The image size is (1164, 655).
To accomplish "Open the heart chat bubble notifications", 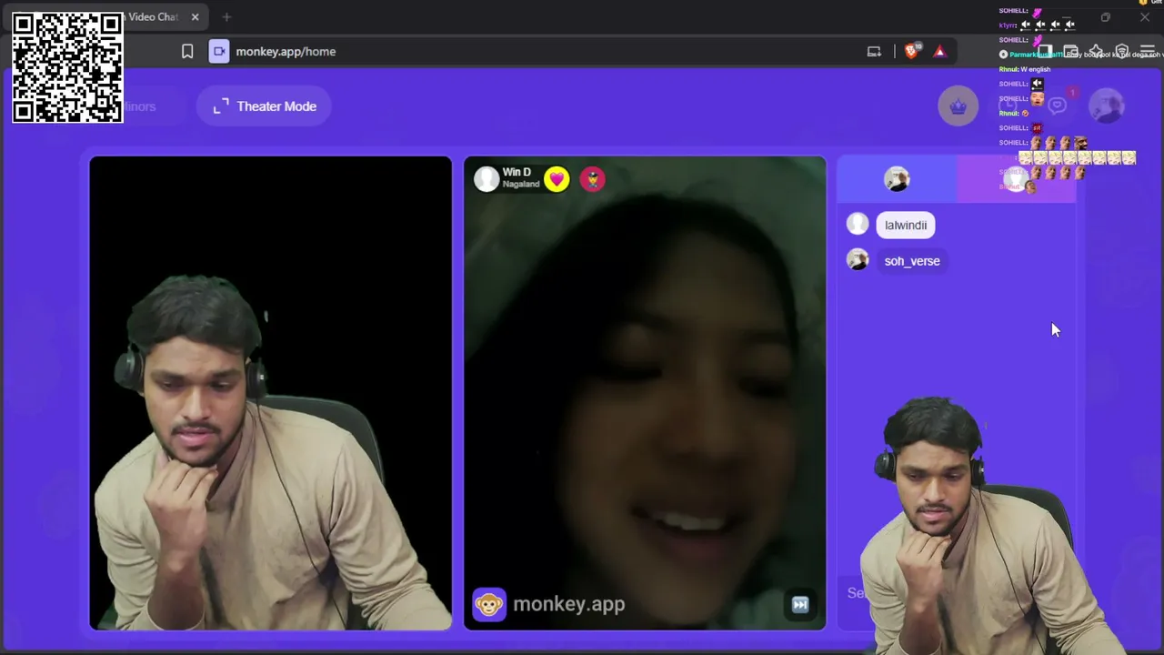I will (x=1057, y=106).
